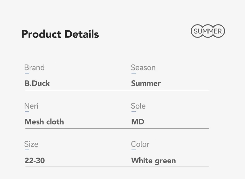Click the blue underline beneath Sole
The width and height of the screenshot is (245, 179).
134,112
